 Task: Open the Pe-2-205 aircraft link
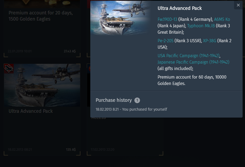[165, 41]
